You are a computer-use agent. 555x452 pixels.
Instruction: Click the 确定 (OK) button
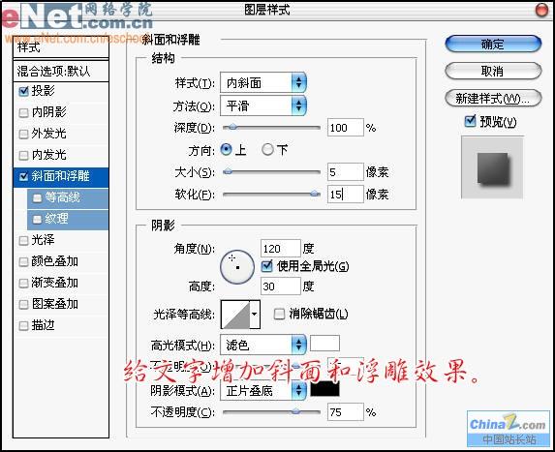pyautogui.click(x=493, y=45)
